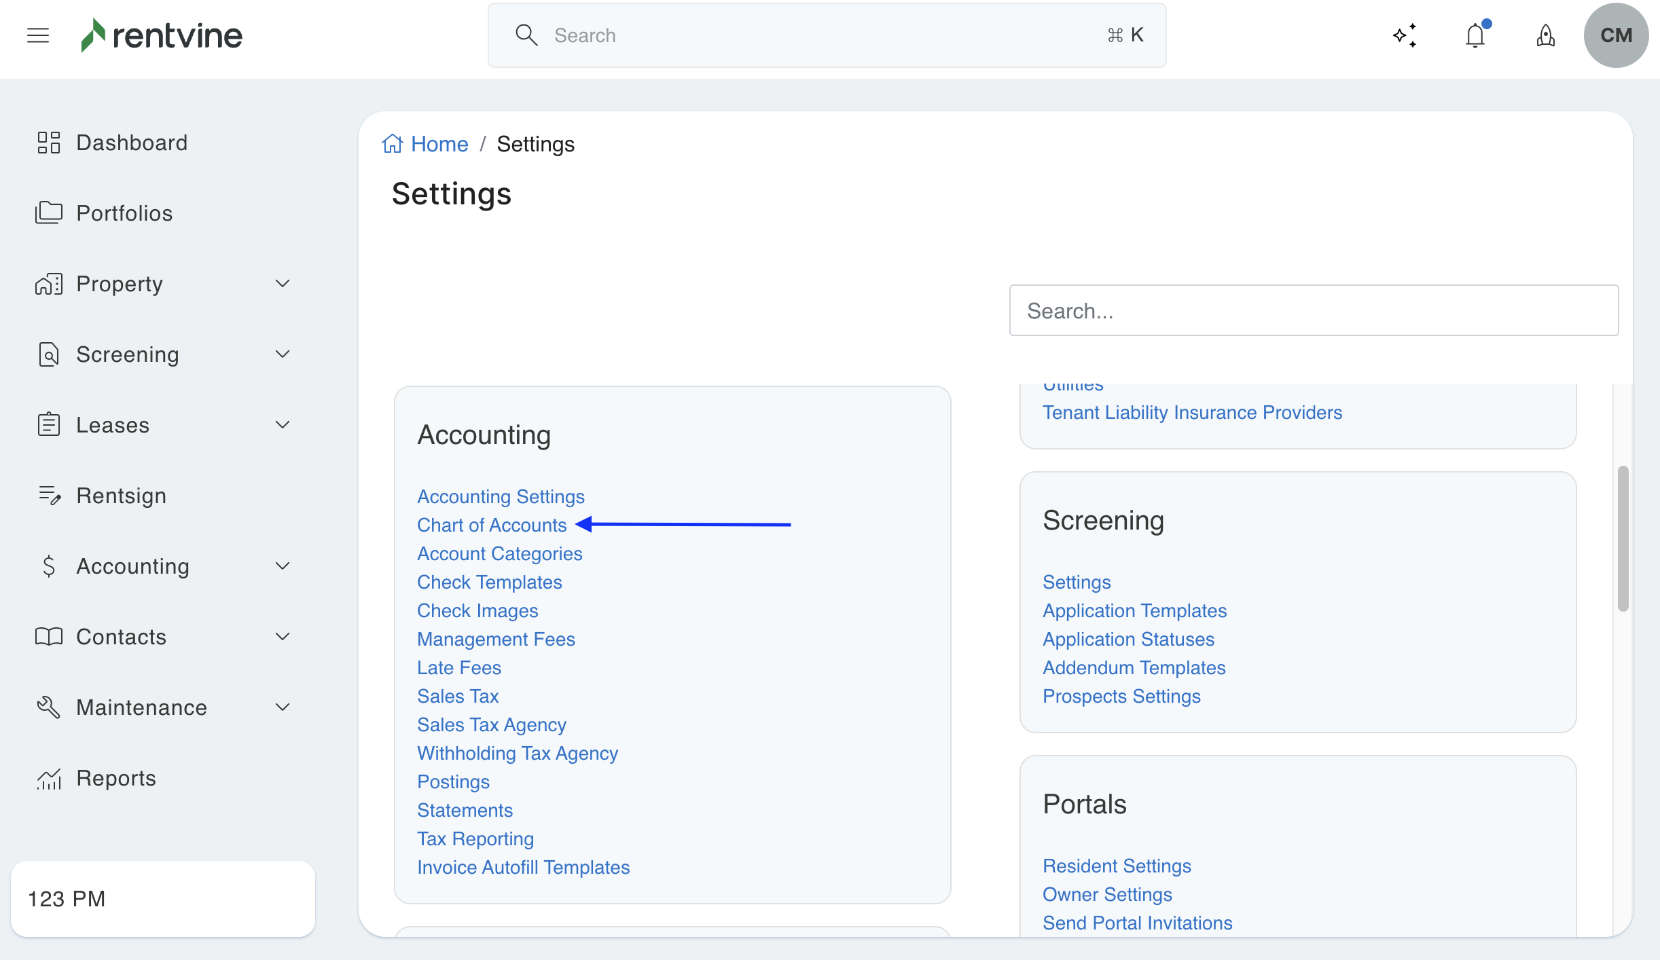
Task: Open the Late Fees settings link
Action: tap(459, 668)
